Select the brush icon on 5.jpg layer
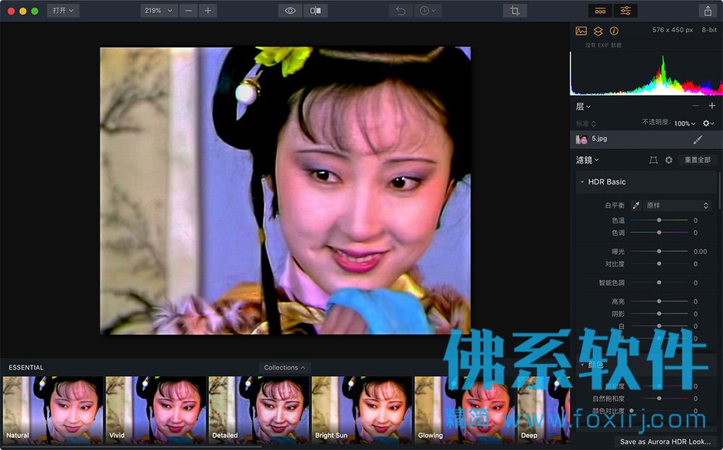 coord(698,140)
